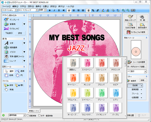Expand the 文字 arrow menu
This screenshot has width=151, height=122.
point(24,43)
